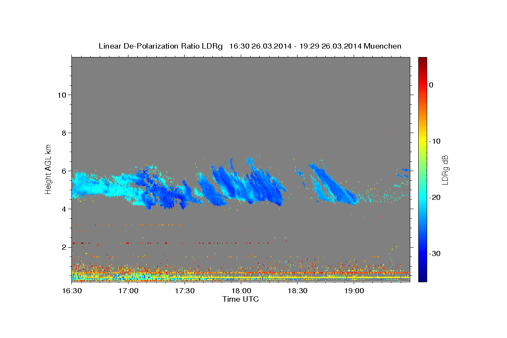Click the dark blue bottom of colorbar
The image size is (507, 338).
pos(422,277)
